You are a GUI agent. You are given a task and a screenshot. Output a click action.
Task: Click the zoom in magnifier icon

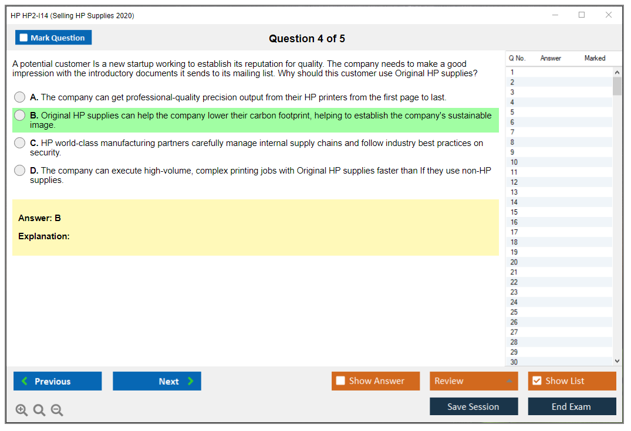pyautogui.click(x=22, y=410)
